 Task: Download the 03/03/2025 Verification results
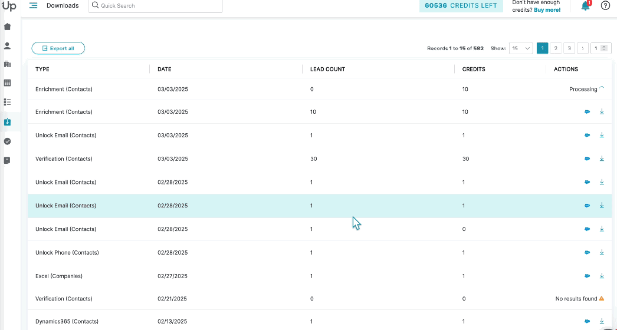pyautogui.click(x=602, y=159)
